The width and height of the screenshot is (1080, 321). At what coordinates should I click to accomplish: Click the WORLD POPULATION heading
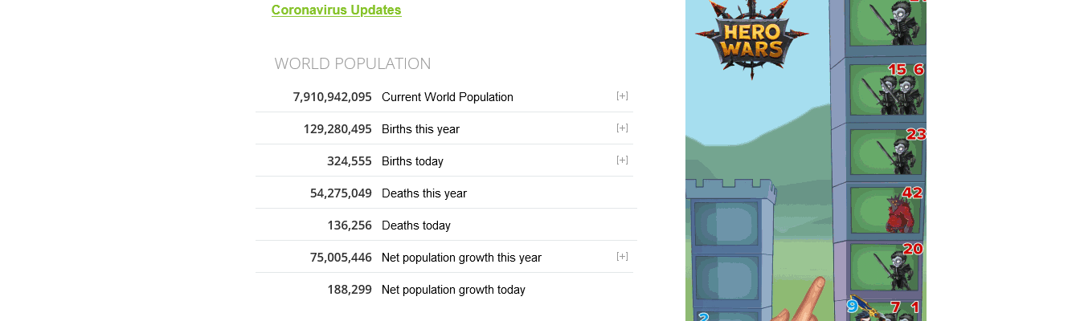[353, 63]
